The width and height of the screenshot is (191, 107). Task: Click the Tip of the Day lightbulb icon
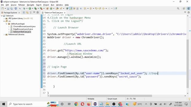pos(189,99)
